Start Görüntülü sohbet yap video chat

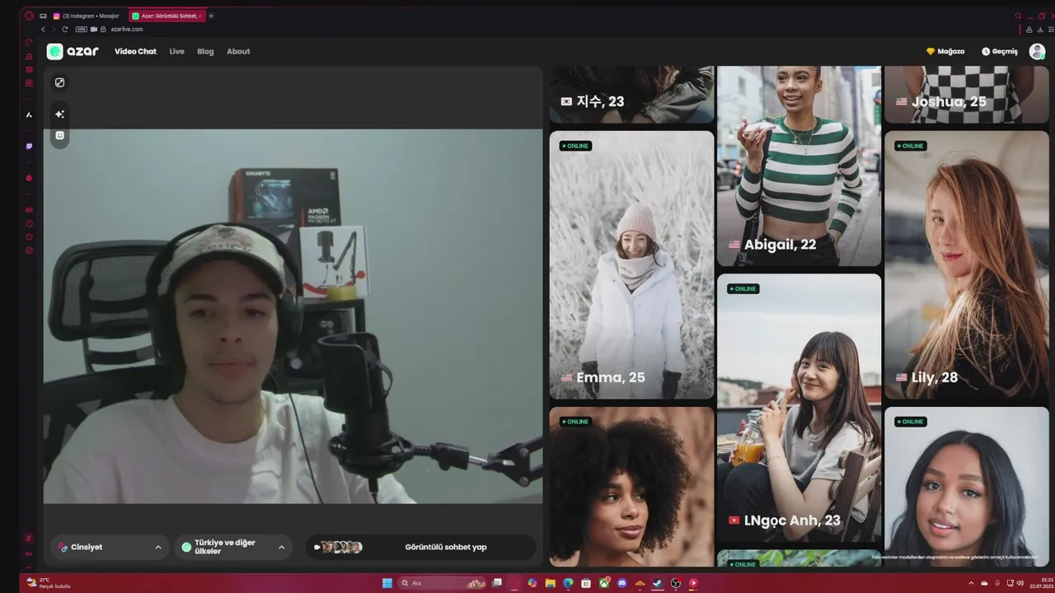tap(420, 547)
